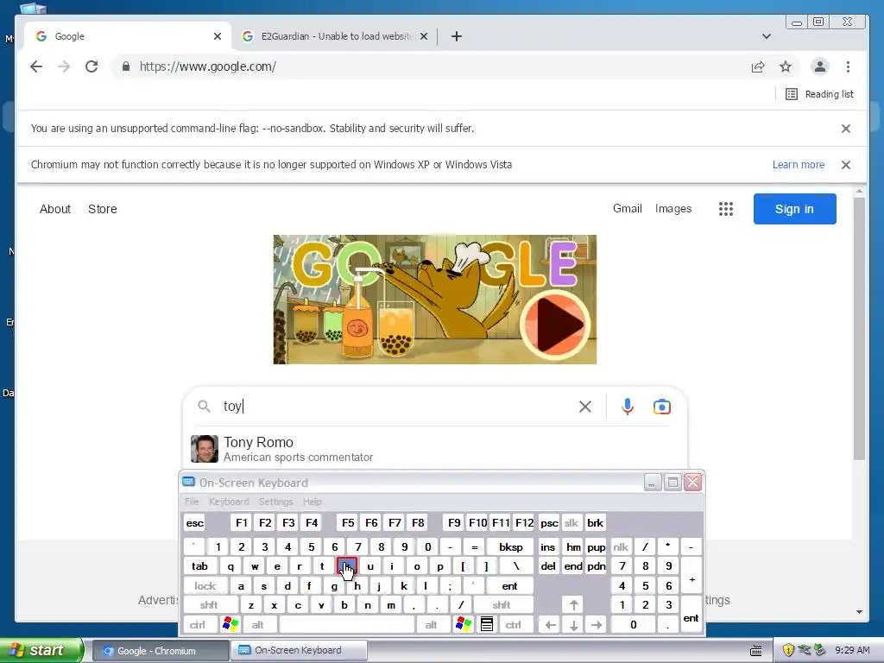Click the down arrow key
This screenshot has height=663, width=884.
click(x=573, y=625)
